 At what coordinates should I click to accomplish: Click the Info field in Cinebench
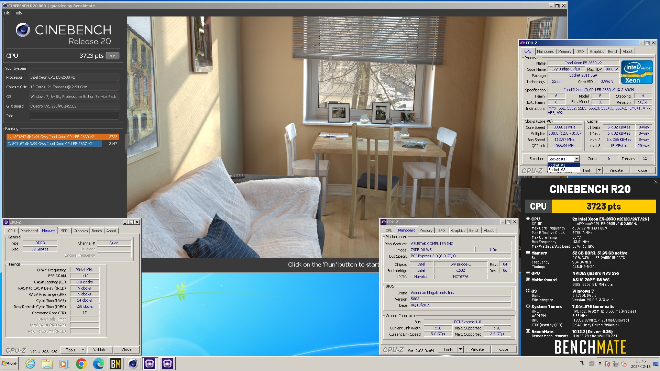point(74,116)
